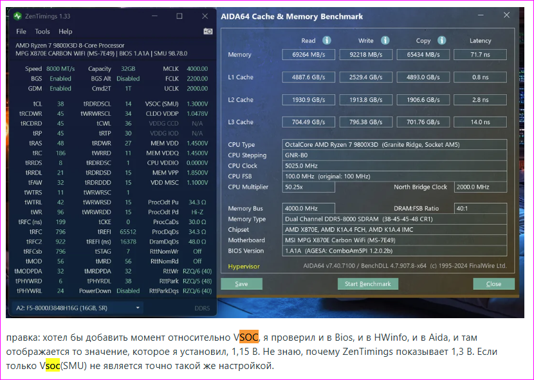Screen dimensions: 534x380
Task: Click Memory Type DDR5-8000 field
Action: (x=394, y=219)
